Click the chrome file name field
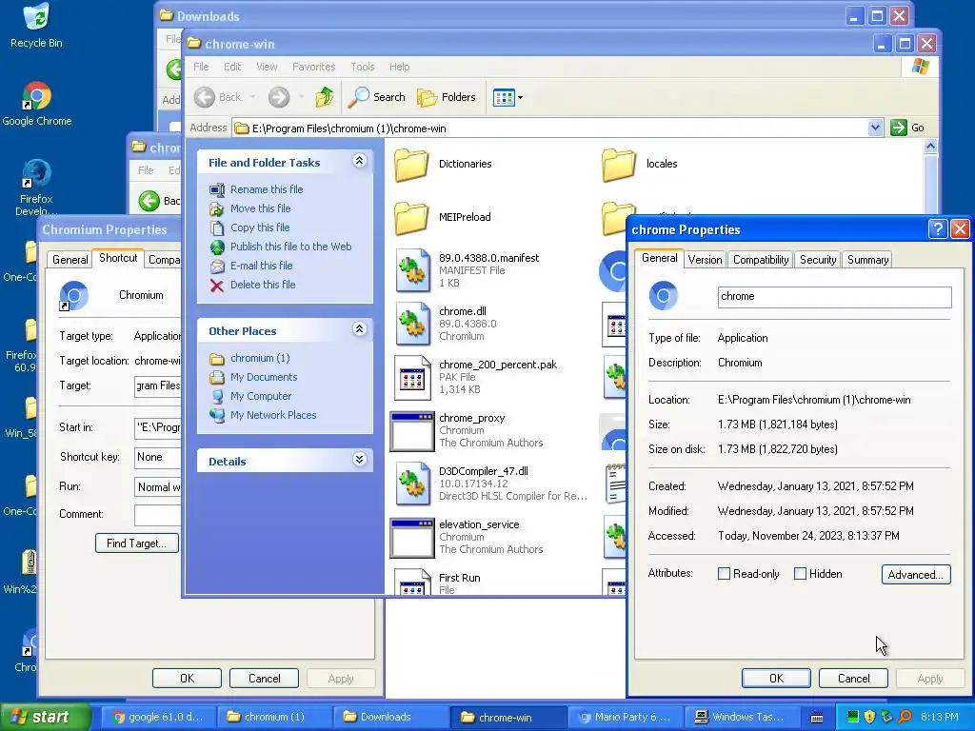975x731 pixels. pyautogui.click(x=834, y=297)
